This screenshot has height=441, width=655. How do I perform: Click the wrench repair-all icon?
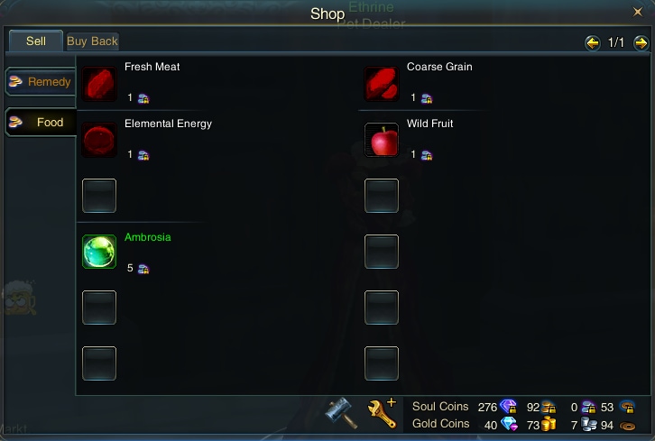point(383,413)
